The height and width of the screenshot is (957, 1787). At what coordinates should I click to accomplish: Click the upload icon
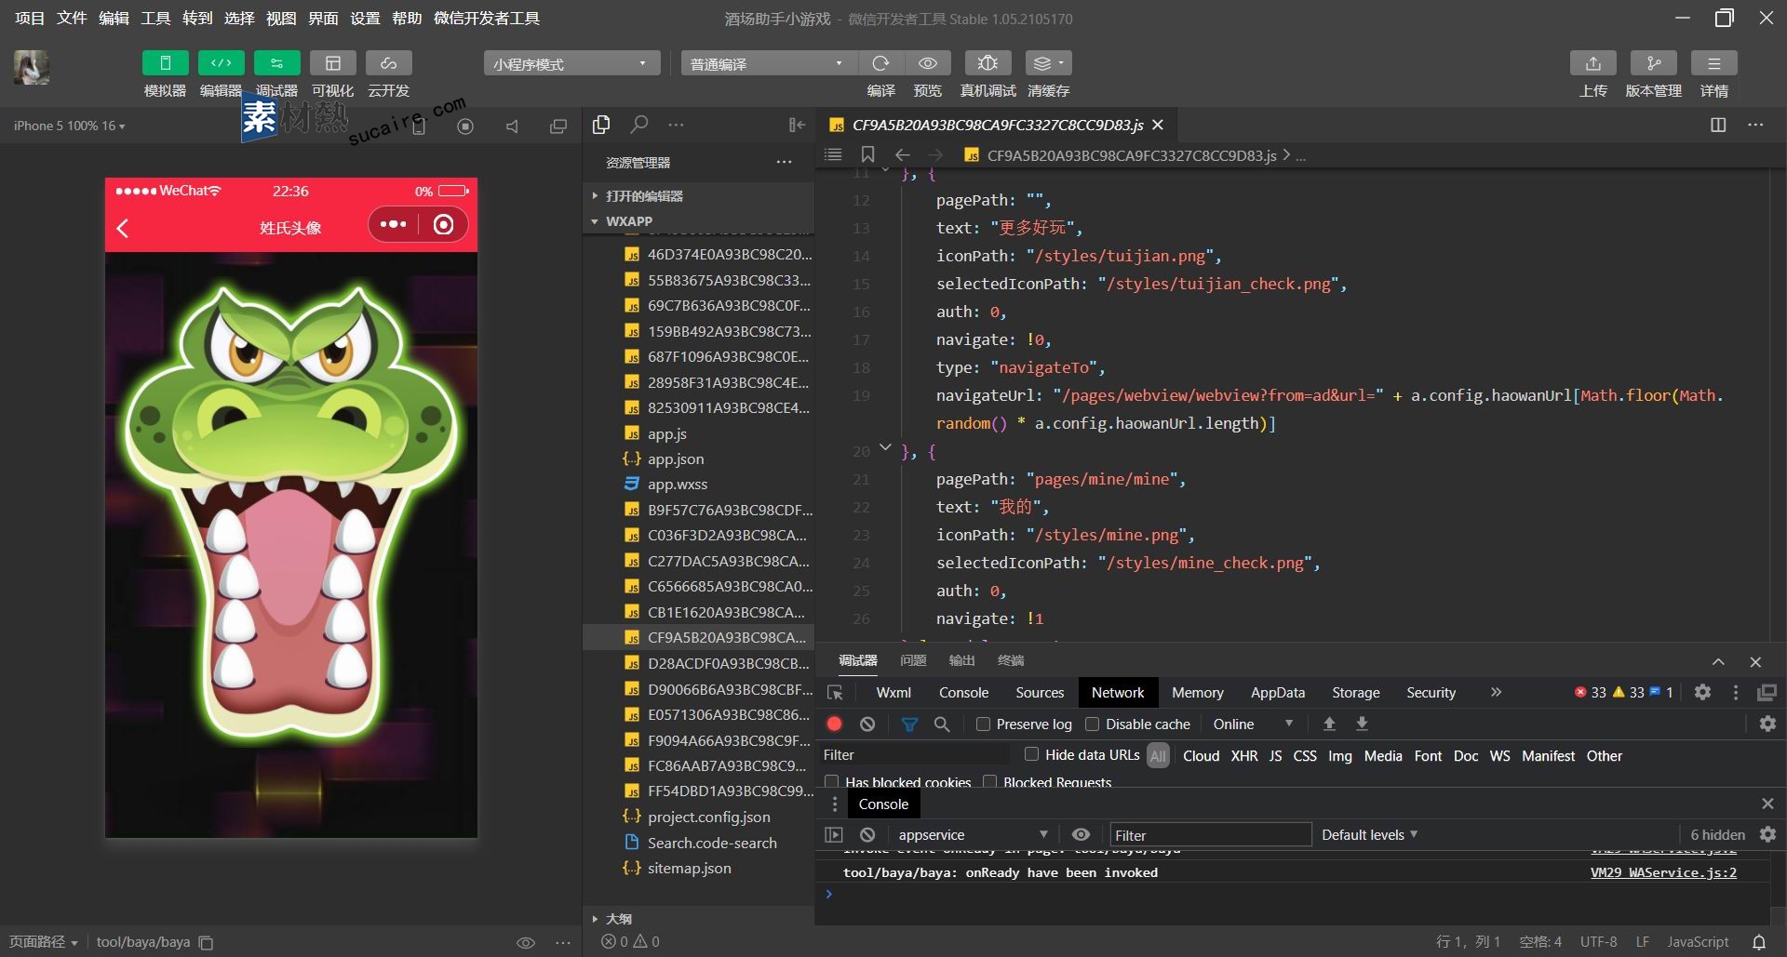point(1592,63)
